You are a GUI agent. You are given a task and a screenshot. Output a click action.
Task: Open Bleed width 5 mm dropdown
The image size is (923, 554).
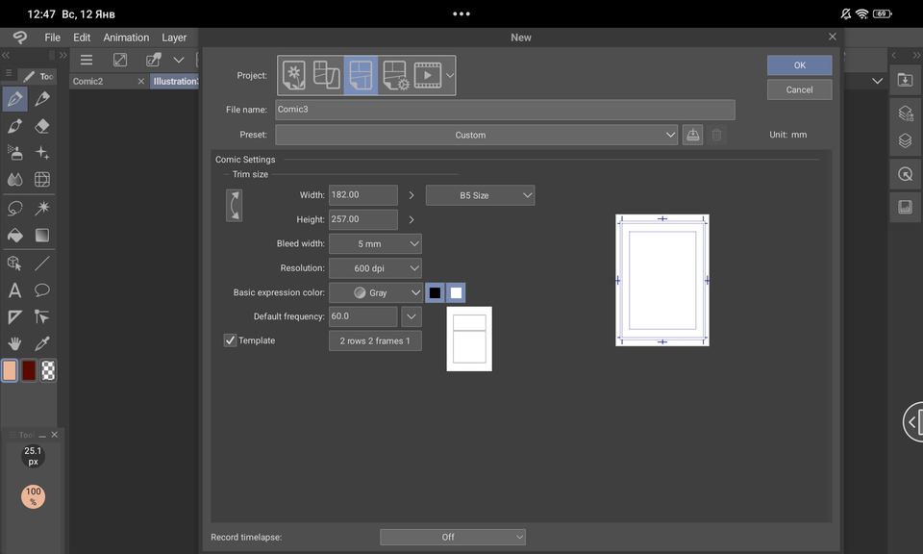(375, 243)
